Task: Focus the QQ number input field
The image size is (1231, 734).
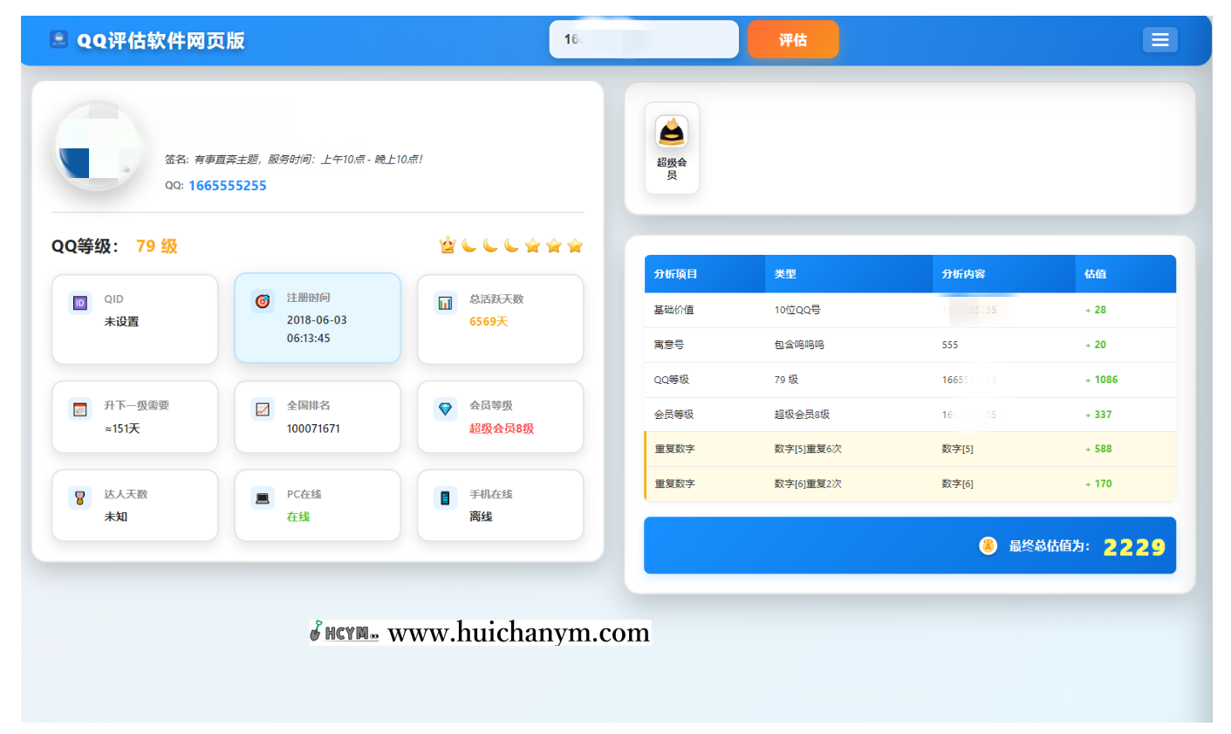Action: tap(643, 39)
